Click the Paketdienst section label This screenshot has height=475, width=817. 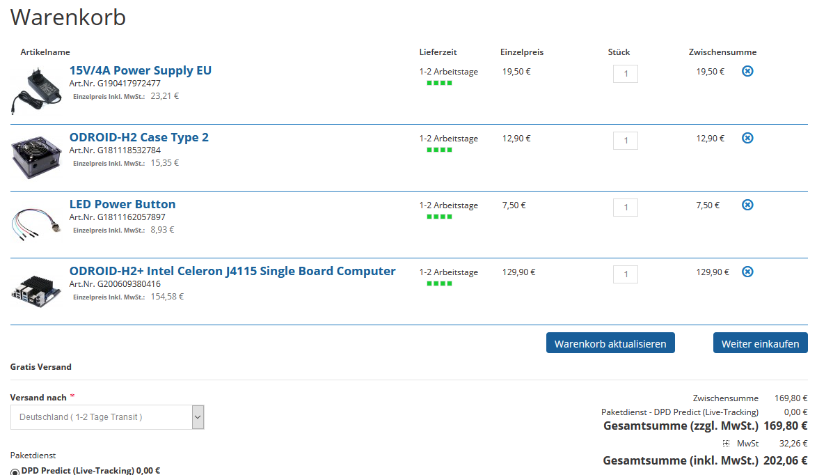[33, 455]
